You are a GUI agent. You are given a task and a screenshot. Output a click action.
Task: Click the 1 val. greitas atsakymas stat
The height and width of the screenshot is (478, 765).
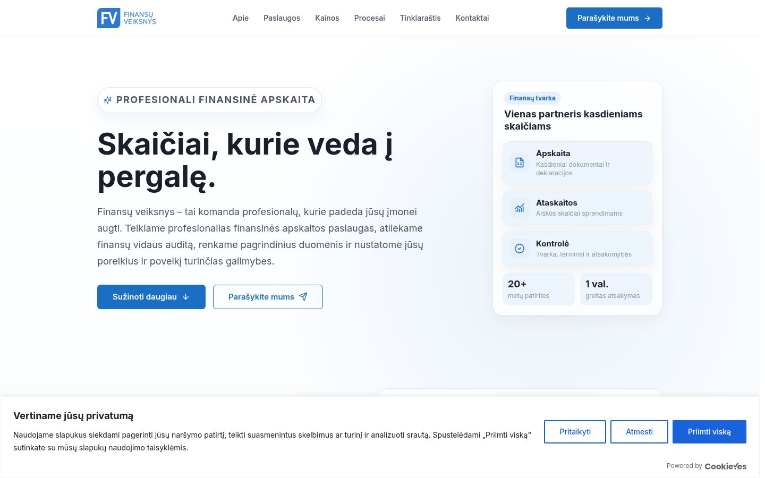click(616, 289)
